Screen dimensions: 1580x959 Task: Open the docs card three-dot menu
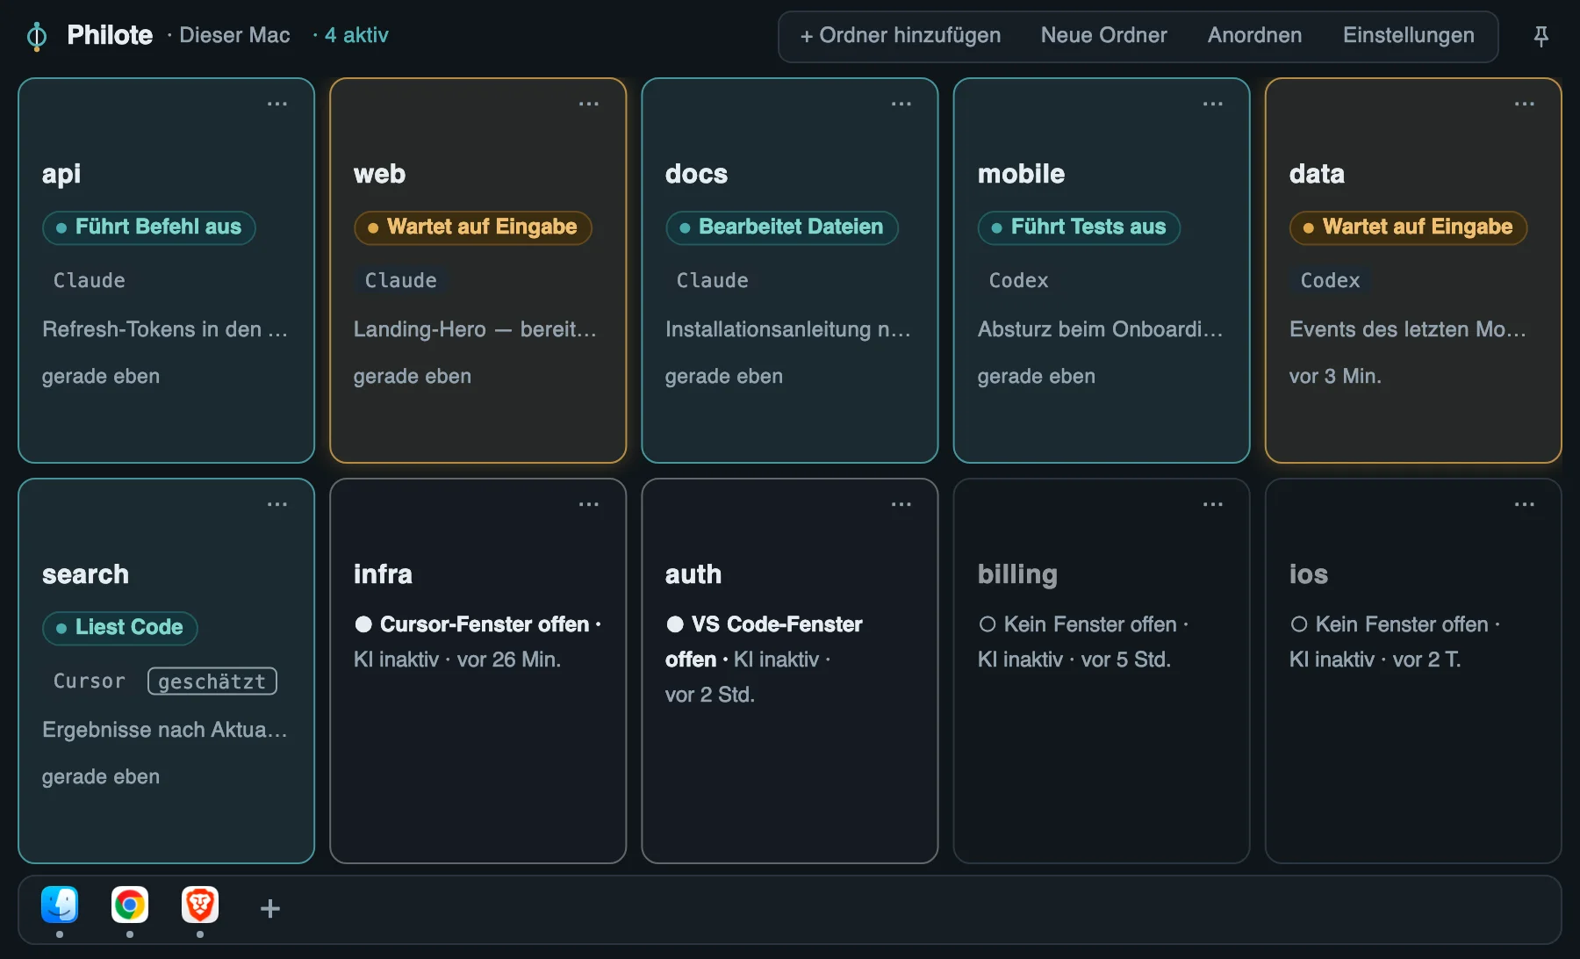tap(901, 104)
